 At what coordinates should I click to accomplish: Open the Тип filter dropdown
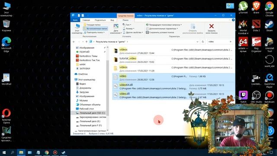[x=127, y=25]
